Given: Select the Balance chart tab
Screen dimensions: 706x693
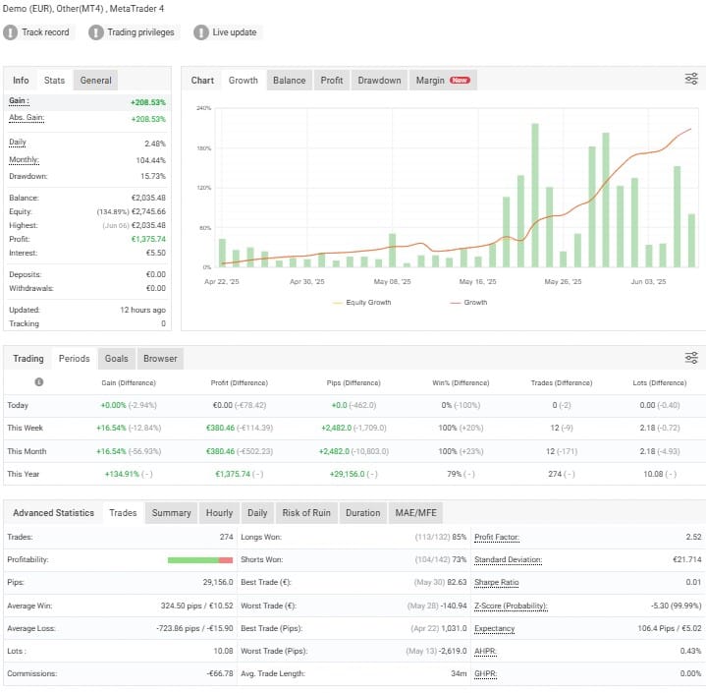Looking at the screenshot, I should 289,81.
